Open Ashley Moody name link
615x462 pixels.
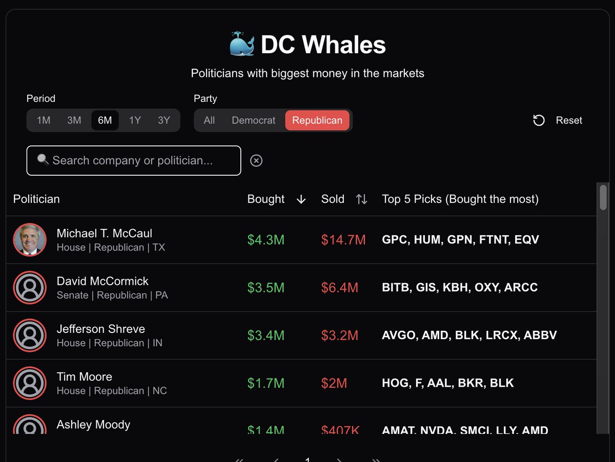[93, 425]
